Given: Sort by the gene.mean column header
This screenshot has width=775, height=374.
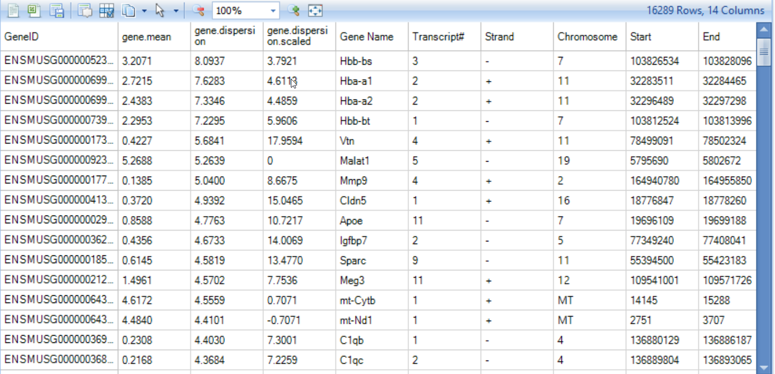Looking at the screenshot, I should (x=154, y=37).
